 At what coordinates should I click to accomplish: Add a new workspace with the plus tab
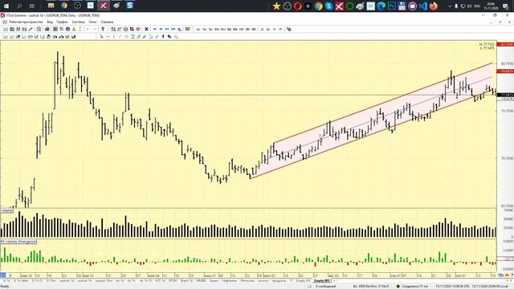point(334,281)
